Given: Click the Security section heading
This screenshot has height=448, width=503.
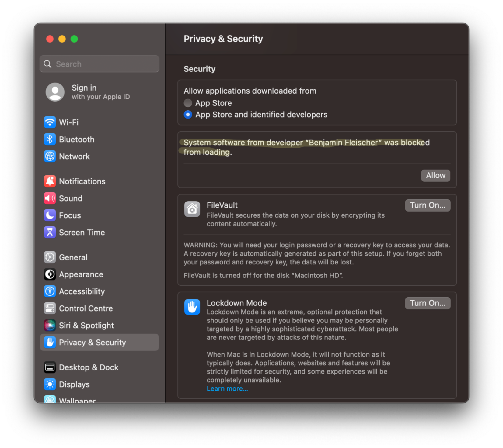Looking at the screenshot, I should [x=199, y=69].
